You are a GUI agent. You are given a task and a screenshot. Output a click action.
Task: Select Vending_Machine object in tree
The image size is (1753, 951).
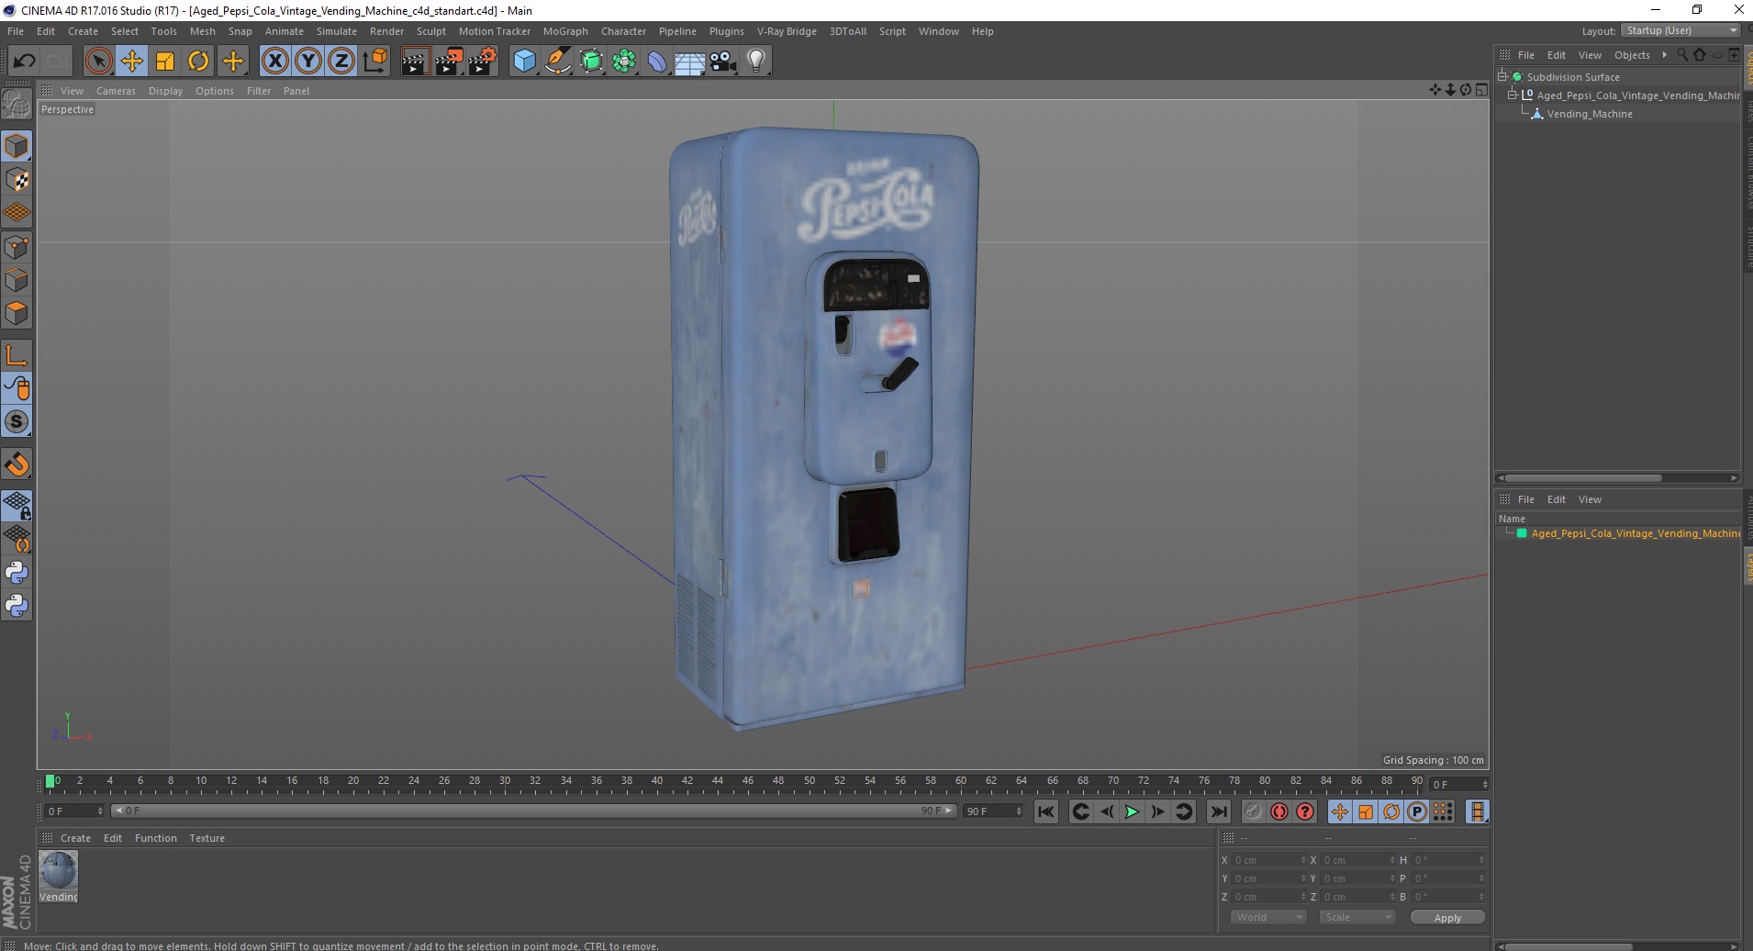tap(1590, 114)
